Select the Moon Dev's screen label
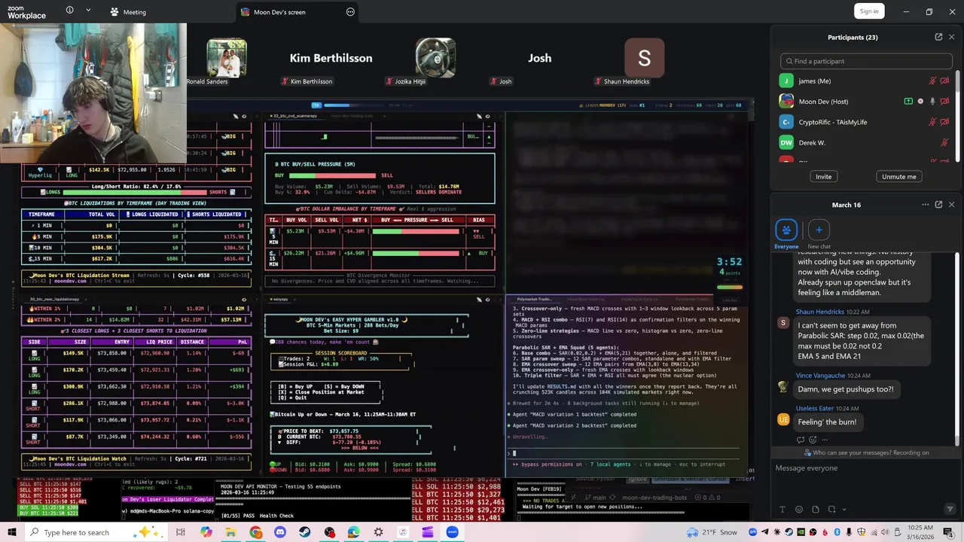The image size is (964, 542). pyautogui.click(x=279, y=12)
